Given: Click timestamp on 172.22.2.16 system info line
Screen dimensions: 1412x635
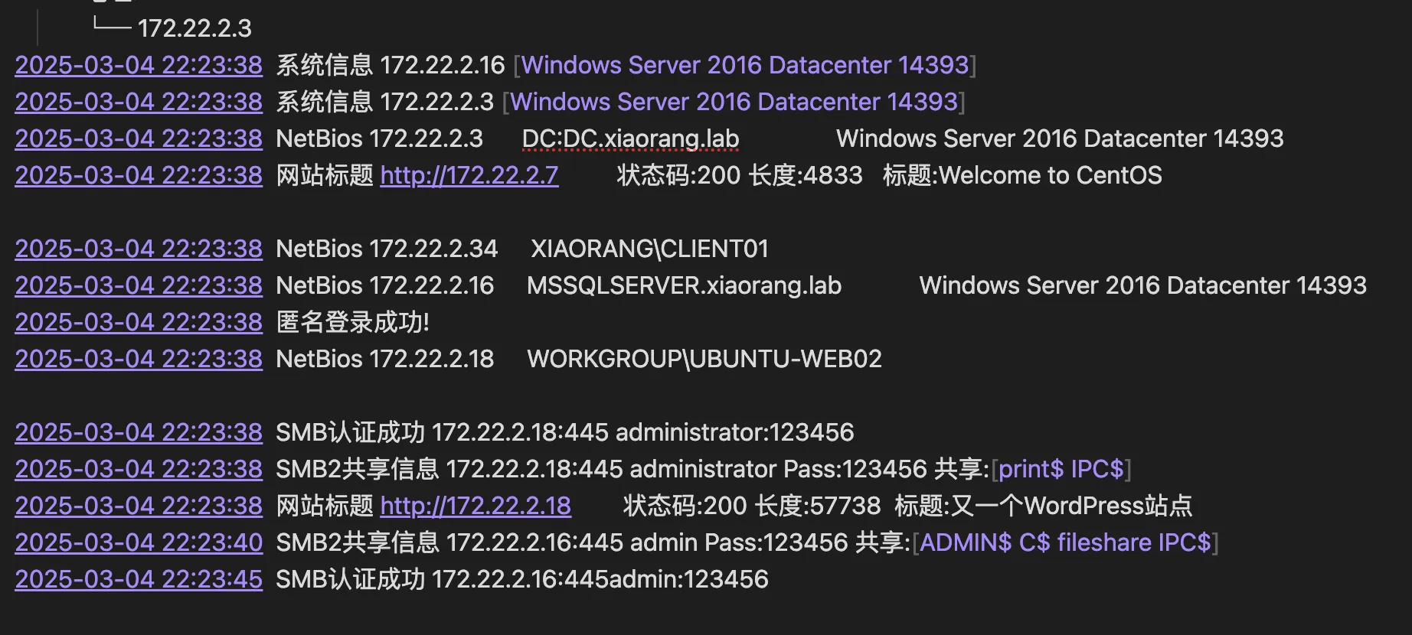Looking at the screenshot, I should 139,65.
